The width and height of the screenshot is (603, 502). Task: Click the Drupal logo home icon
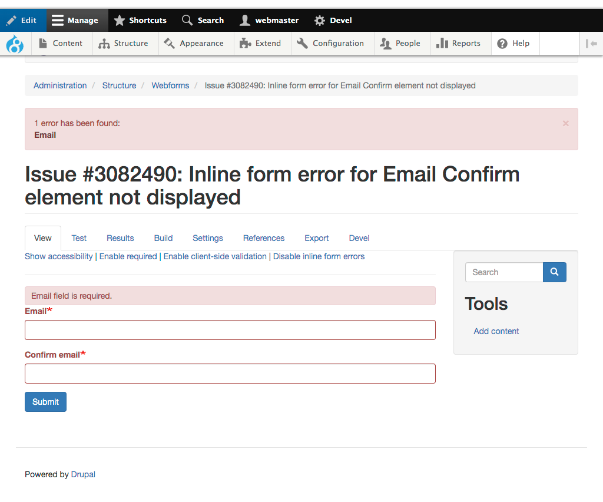click(x=15, y=44)
